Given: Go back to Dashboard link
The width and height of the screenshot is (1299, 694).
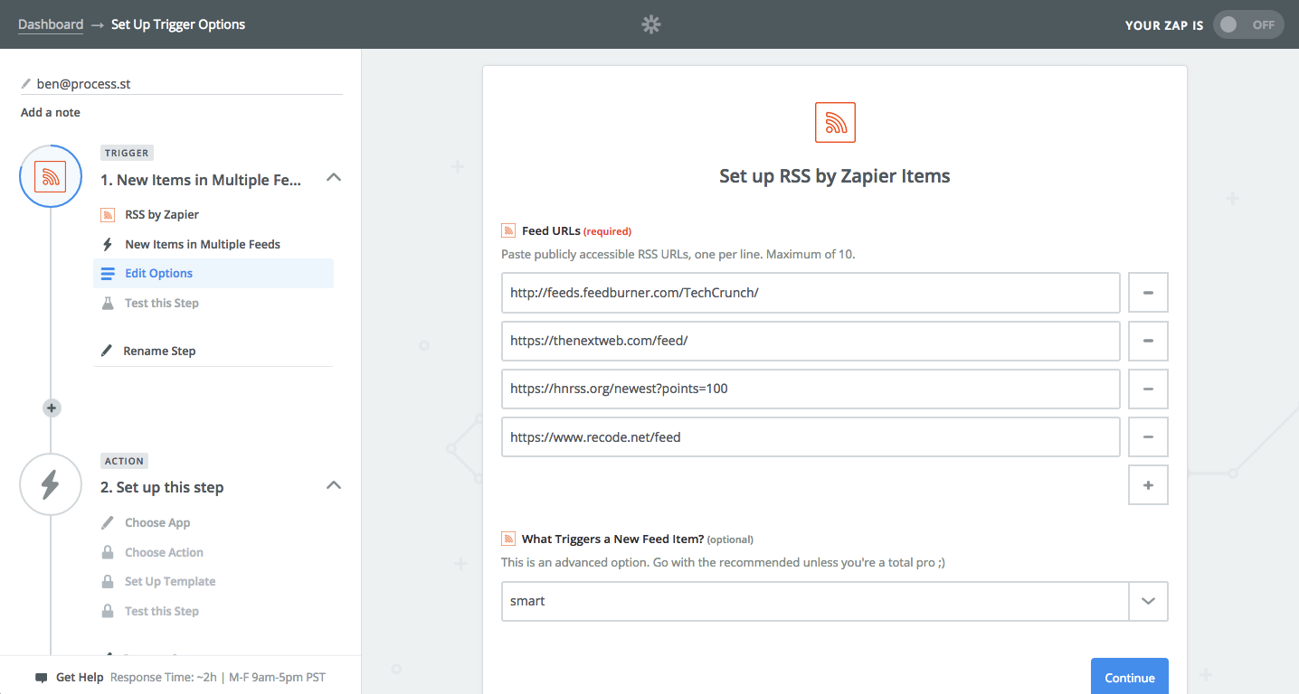Looking at the screenshot, I should point(51,24).
